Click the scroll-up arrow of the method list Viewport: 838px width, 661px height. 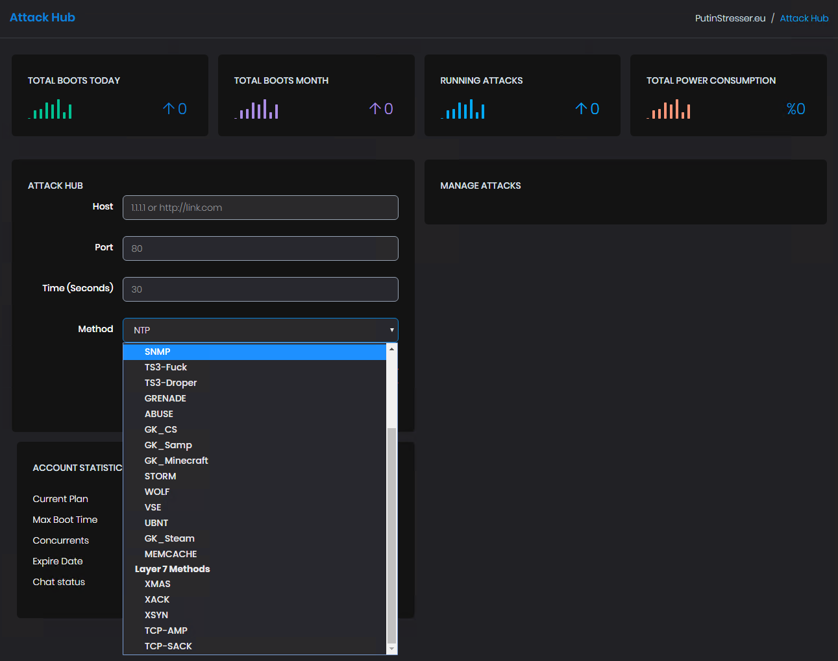click(391, 350)
